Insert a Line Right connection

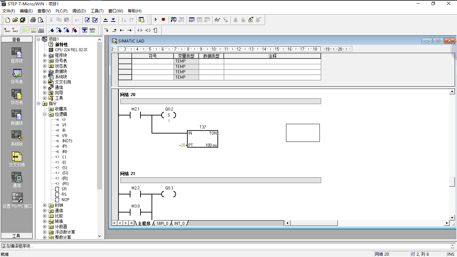[x=129, y=30]
